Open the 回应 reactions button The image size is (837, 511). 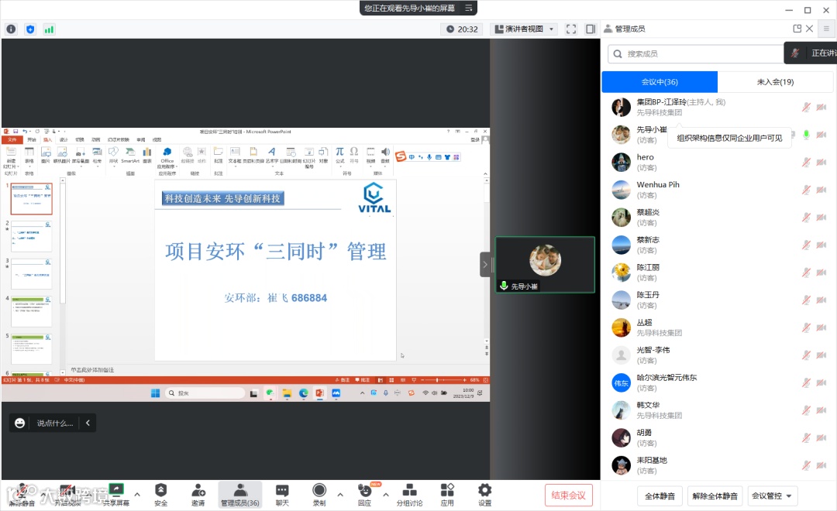364,495
